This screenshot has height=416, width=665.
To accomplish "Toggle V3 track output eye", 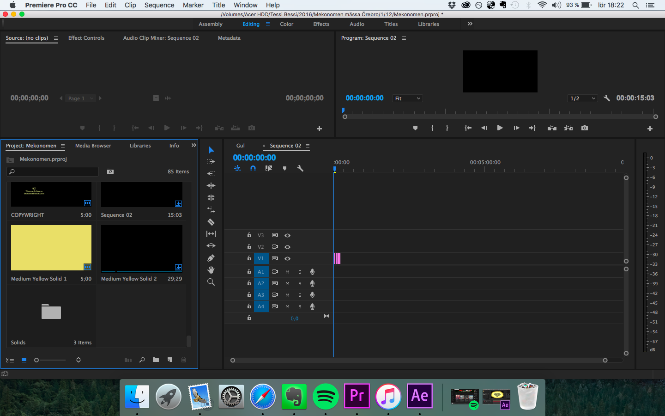I will tap(287, 236).
